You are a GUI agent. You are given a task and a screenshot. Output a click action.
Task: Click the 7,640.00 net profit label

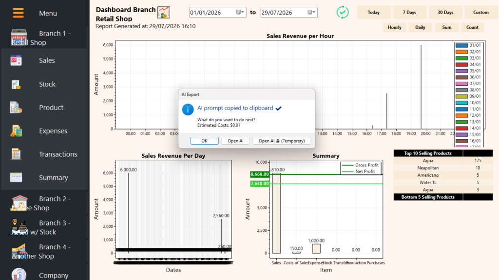260,184
